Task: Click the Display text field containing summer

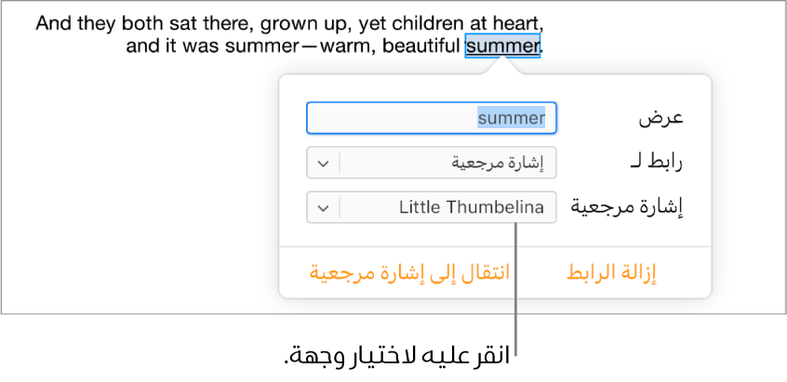Action: (431, 118)
